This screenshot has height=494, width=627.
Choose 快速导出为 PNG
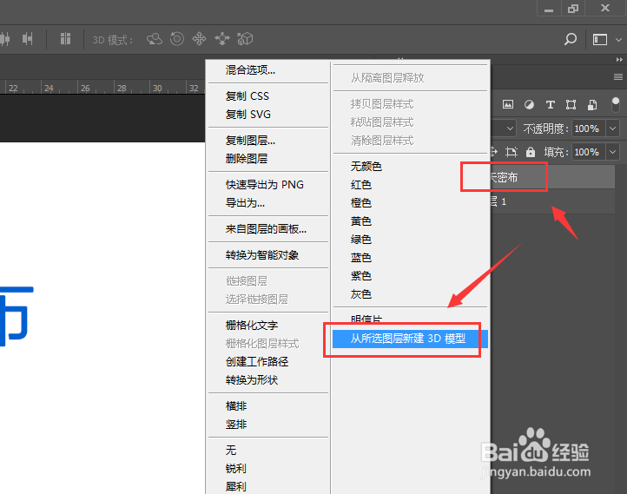click(x=265, y=185)
